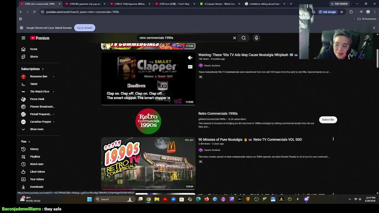Show hidden system tray icons
The width and height of the screenshot is (379, 213).
point(350,199)
